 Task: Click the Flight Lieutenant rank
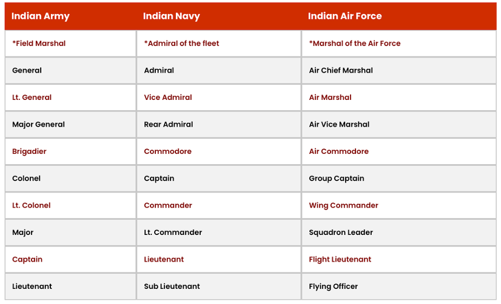340,259
